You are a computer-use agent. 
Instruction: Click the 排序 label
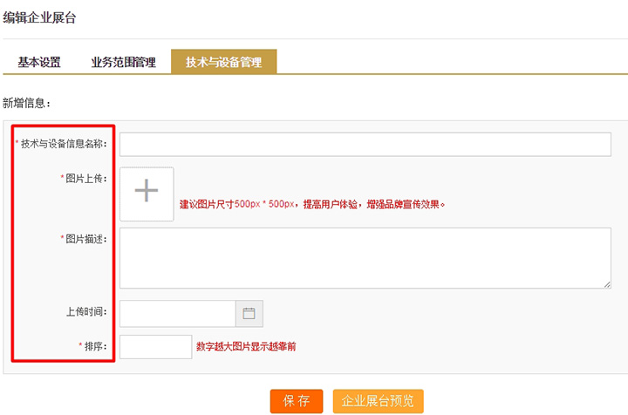pyautogui.click(x=95, y=346)
